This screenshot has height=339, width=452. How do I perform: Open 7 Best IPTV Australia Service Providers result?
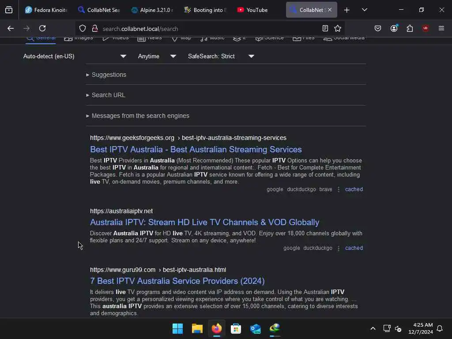click(x=177, y=281)
